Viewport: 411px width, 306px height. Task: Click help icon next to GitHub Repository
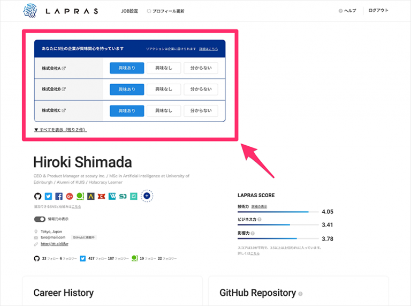point(300,294)
